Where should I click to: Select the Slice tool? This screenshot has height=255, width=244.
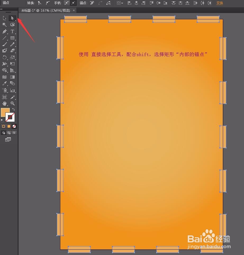[12, 97]
